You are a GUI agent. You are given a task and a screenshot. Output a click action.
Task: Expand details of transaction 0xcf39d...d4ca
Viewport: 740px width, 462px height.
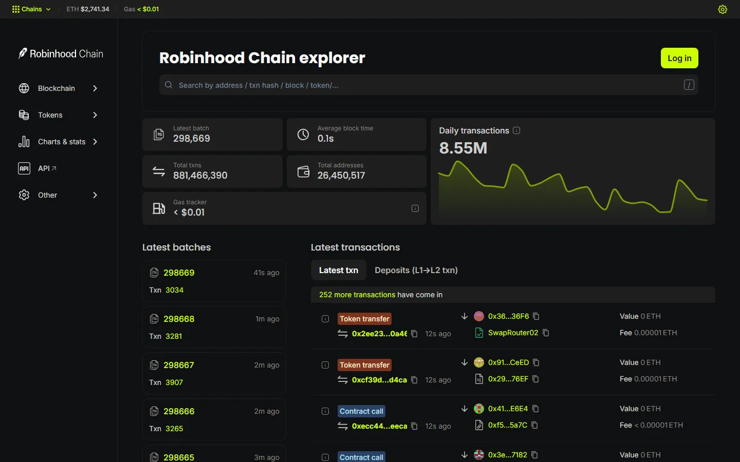(325, 365)
